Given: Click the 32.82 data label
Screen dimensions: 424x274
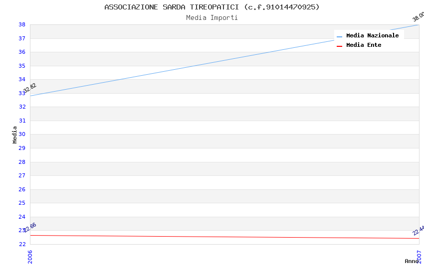Looking at the screenshot, I should [x=30, y=88].
